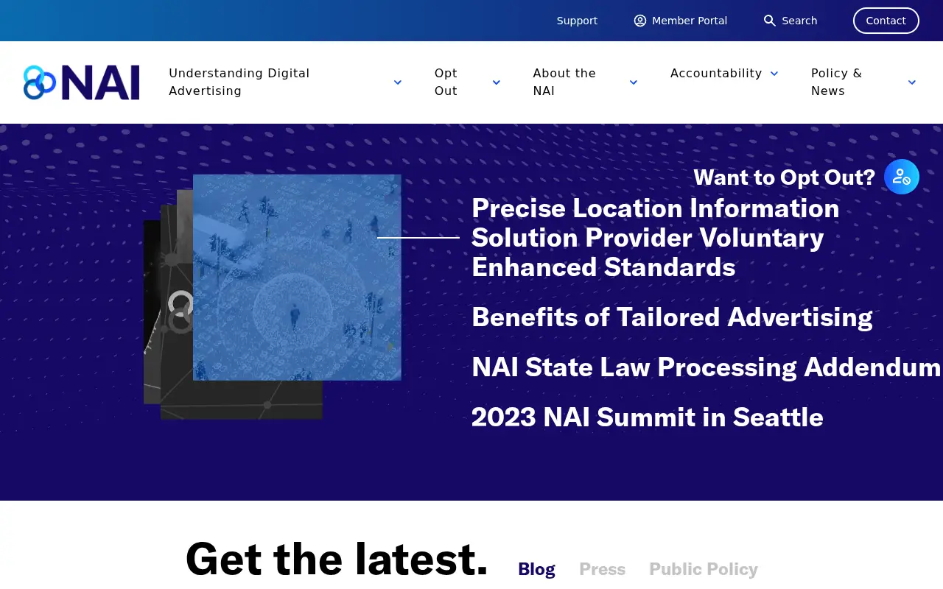Screen dimensions: 943x589
Task: Open NAI State Law Processing Addendum
Action: (x=706, y=367)
